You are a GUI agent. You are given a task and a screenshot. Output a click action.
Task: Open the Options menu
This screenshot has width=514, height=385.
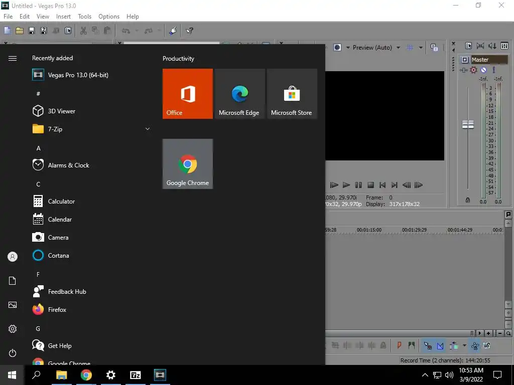click(x=109, y=17)
